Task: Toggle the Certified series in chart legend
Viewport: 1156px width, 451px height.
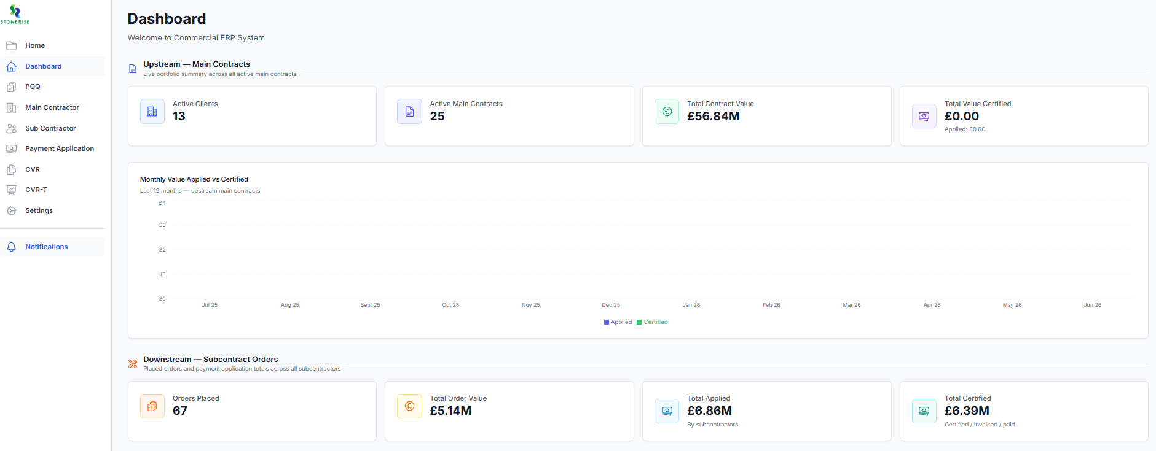Action: pos(652,322)
